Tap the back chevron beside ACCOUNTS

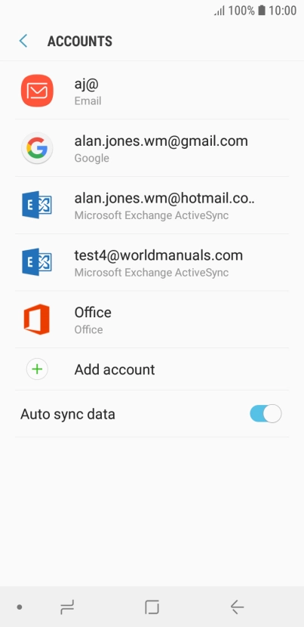point(23,42)
